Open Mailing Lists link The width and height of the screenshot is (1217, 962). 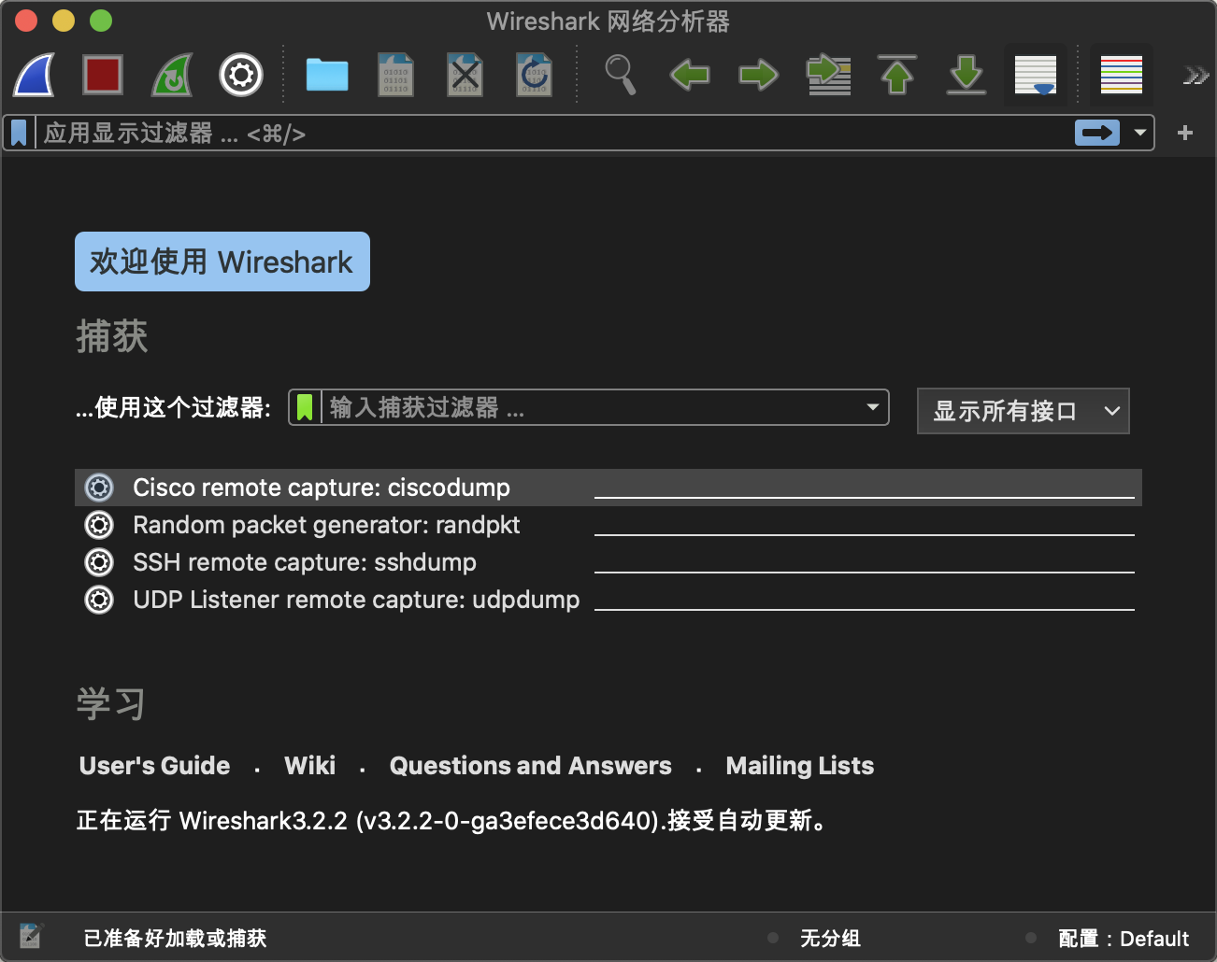[x=800, y=766]
